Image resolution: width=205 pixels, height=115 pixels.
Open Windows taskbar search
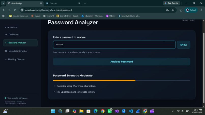tap(60, 111)
